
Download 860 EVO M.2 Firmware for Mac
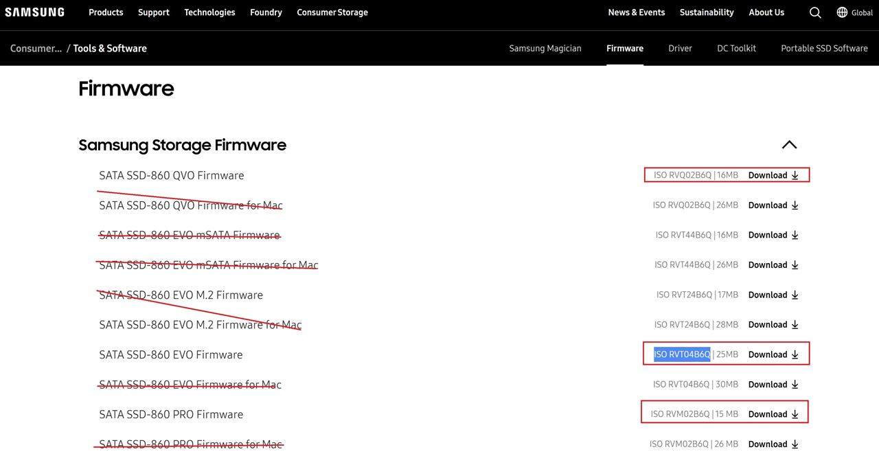pyautogui.click(x=773, y=325)
